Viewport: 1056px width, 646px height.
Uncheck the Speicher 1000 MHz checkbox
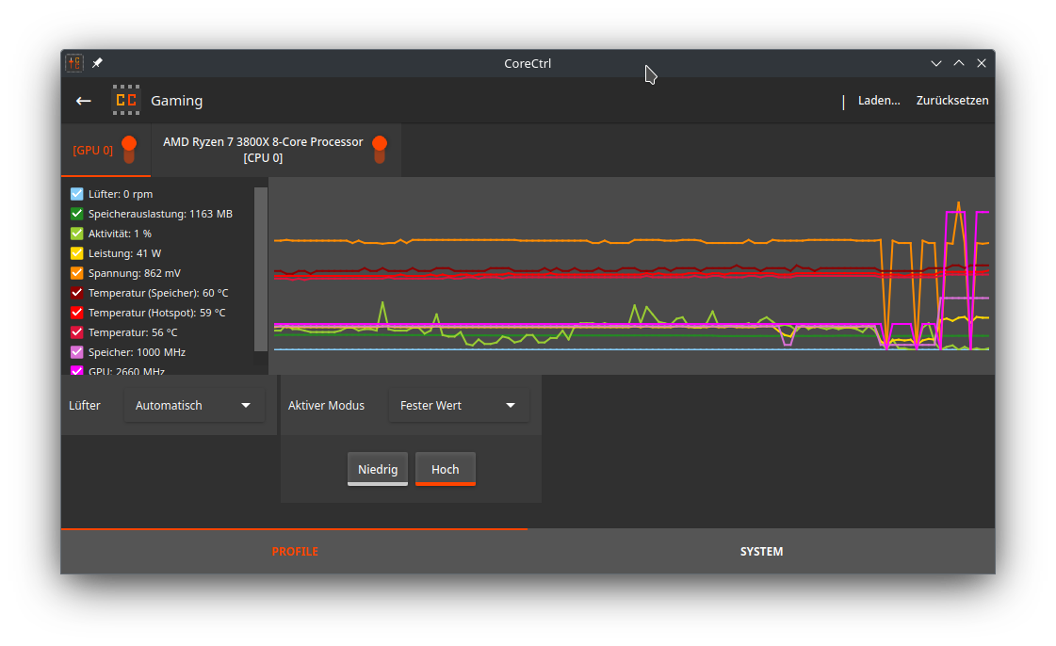(77, 352)
